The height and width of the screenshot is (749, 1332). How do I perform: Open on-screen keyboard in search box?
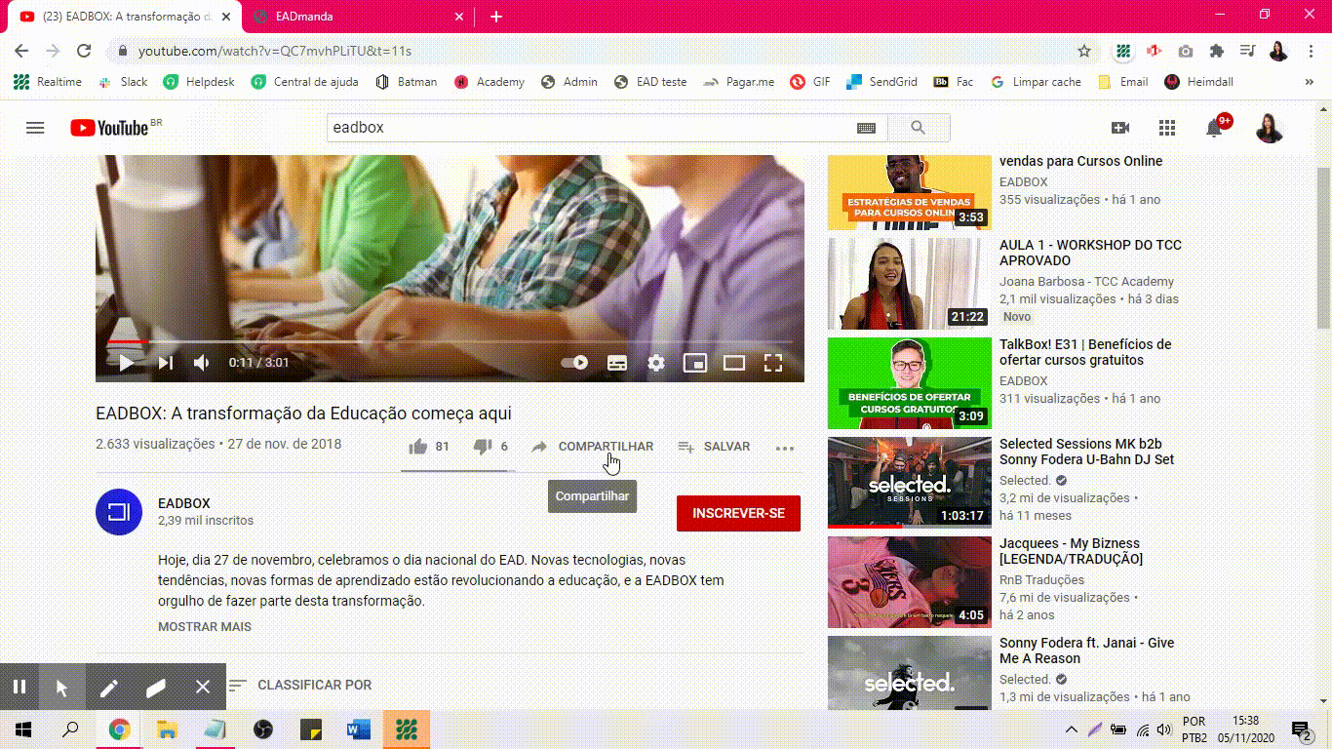click(866, 128)
